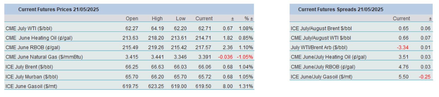Screen dimensions: 439x97
Task: Click the Current Futures Prices table title
Action: pos(59,9)
